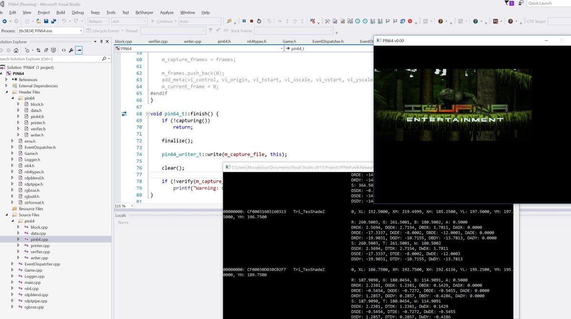Select Logger.cpp in Solution Explorer

click(34, 276)
